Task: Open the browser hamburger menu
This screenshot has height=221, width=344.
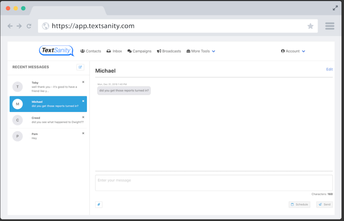Action: click(330, 26)
